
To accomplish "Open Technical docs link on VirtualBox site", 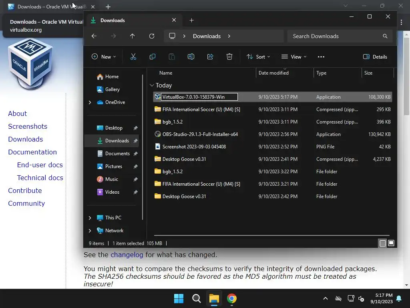I will (x=40, y=178).
